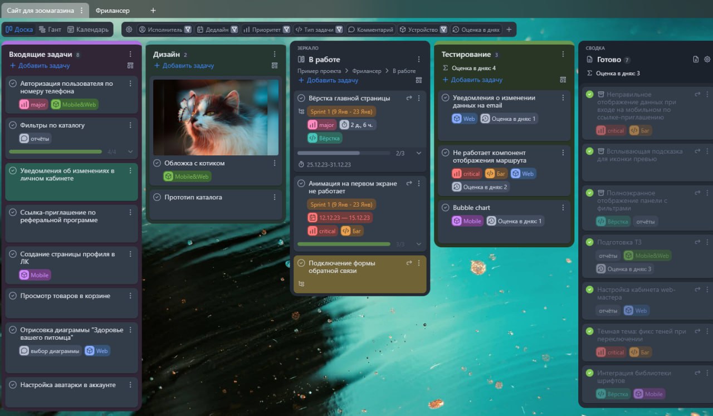This screenshot has width=713, height=416.
Task: Click the Приоритет filter funnel icon
Action: click(286, 30)
